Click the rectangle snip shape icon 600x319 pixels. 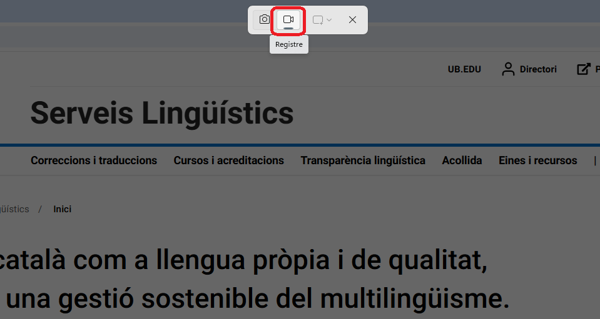click(x=317, y=20)
